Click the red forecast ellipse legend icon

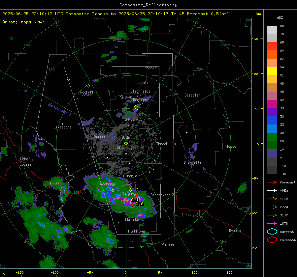[x=272, y=240]
